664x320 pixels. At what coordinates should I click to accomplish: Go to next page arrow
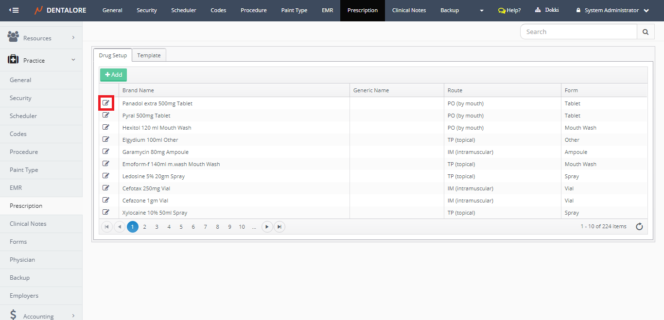267,227
